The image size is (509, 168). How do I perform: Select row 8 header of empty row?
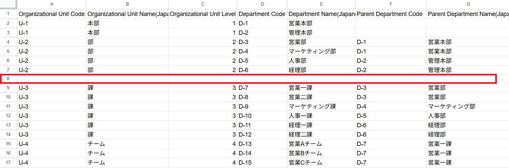pos(8,79)
